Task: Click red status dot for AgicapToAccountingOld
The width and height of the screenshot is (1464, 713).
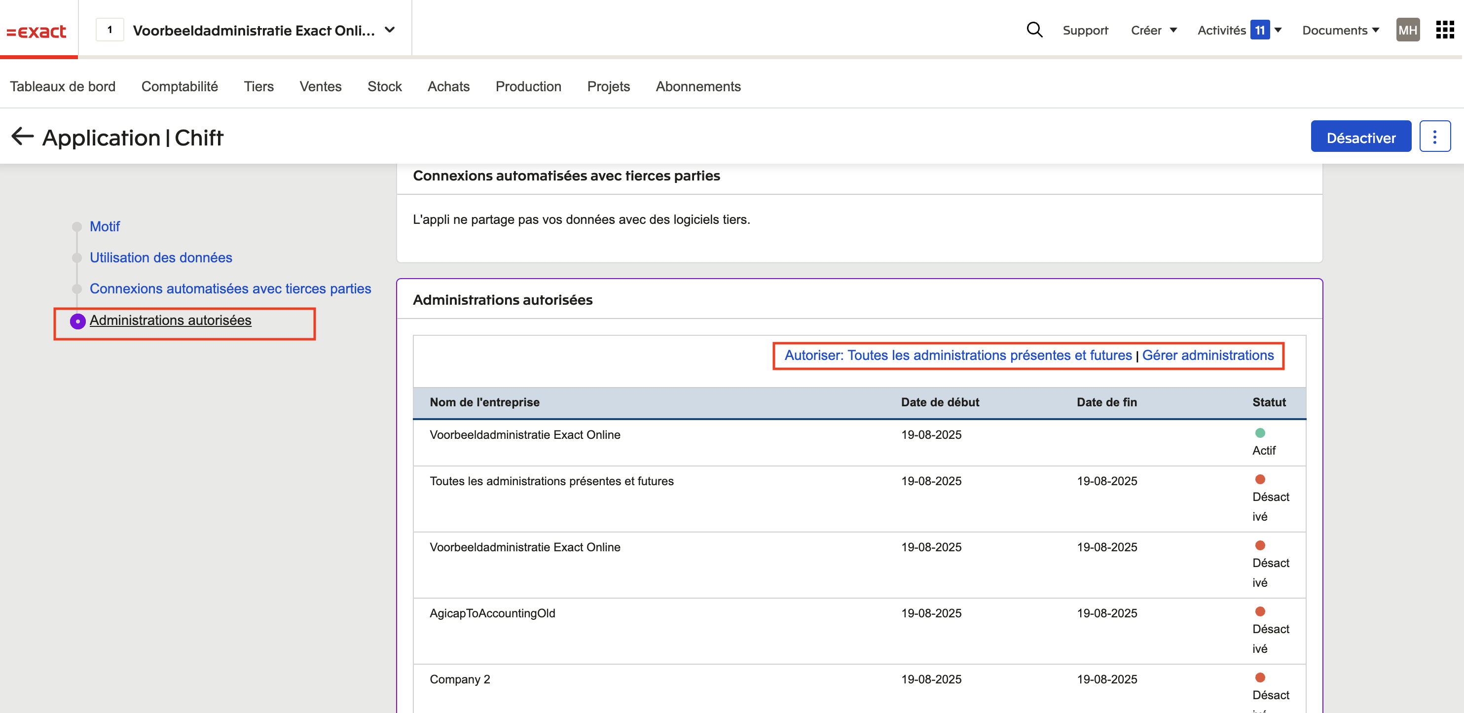Action: click(1260, 611)
